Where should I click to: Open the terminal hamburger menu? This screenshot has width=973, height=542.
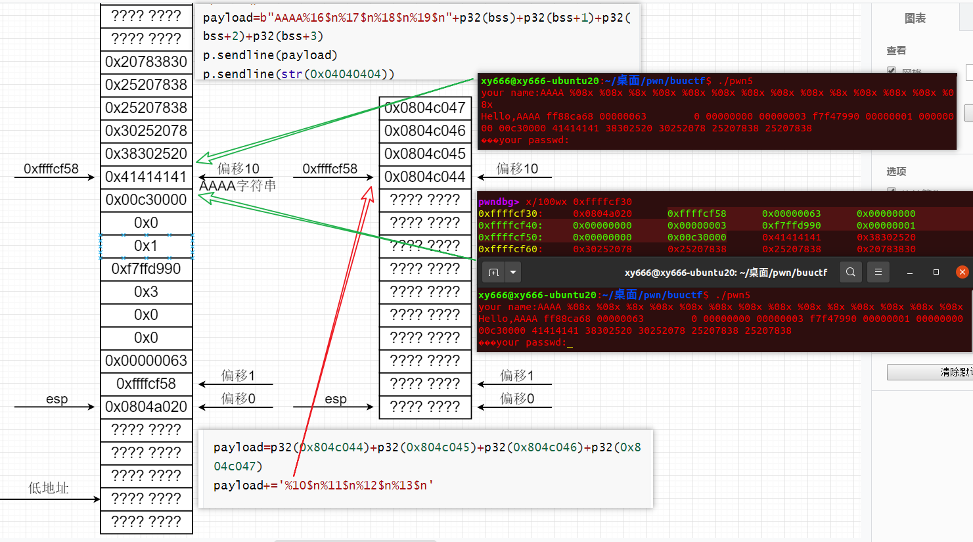click(878, 272)
